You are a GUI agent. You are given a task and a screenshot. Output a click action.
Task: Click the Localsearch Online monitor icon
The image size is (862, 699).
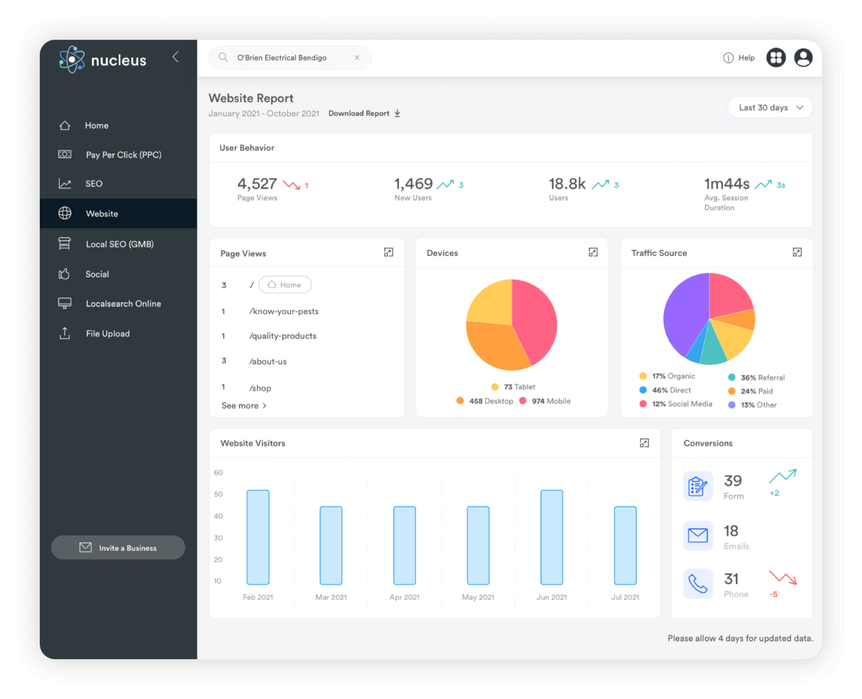[65, 303]
